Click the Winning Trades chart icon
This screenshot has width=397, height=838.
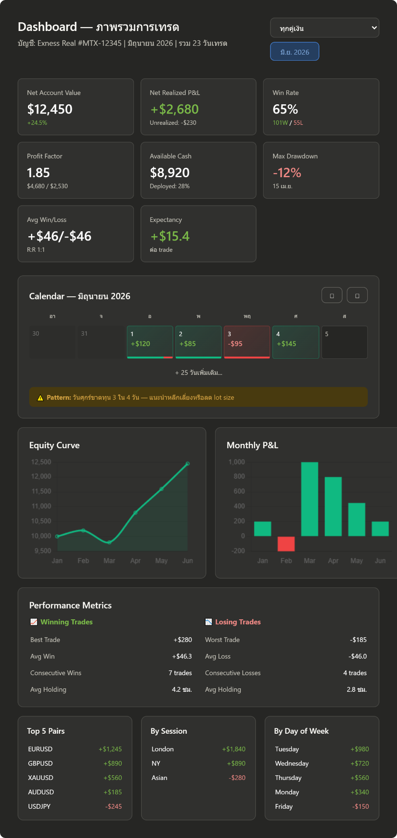pos(34,622)
